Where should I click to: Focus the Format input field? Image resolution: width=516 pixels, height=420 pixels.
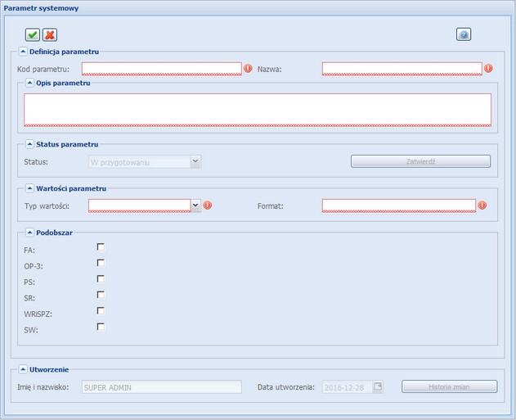pos(399,205)
